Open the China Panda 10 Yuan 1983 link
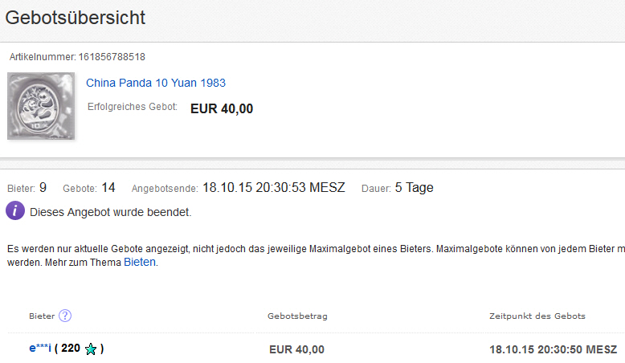625x363 pixels. click(156, 83)
